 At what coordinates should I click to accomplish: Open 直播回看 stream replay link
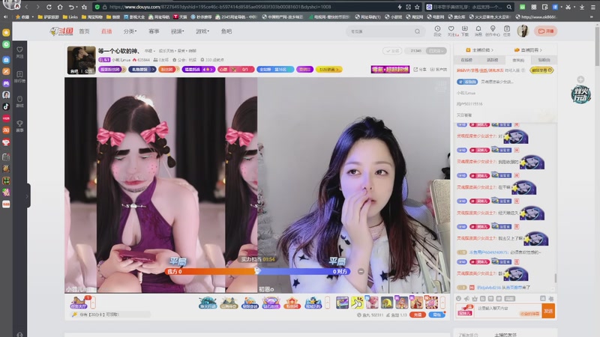tap(528, 50)
